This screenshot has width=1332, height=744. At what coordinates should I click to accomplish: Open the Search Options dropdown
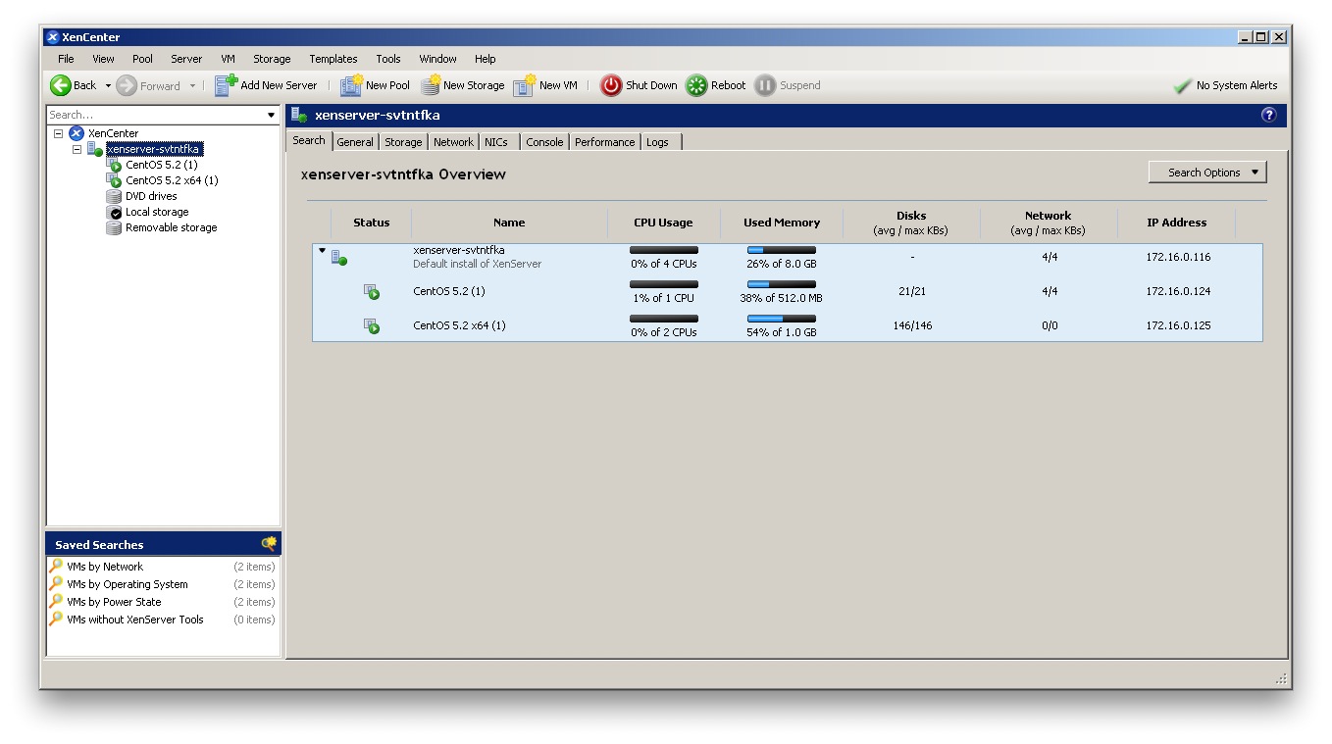pyautogui.click(x=1207, y=173)
